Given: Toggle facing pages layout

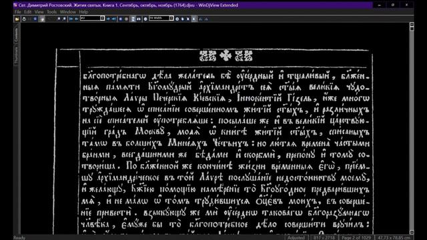Looking at the screenshot, I should tap(139, 19).
